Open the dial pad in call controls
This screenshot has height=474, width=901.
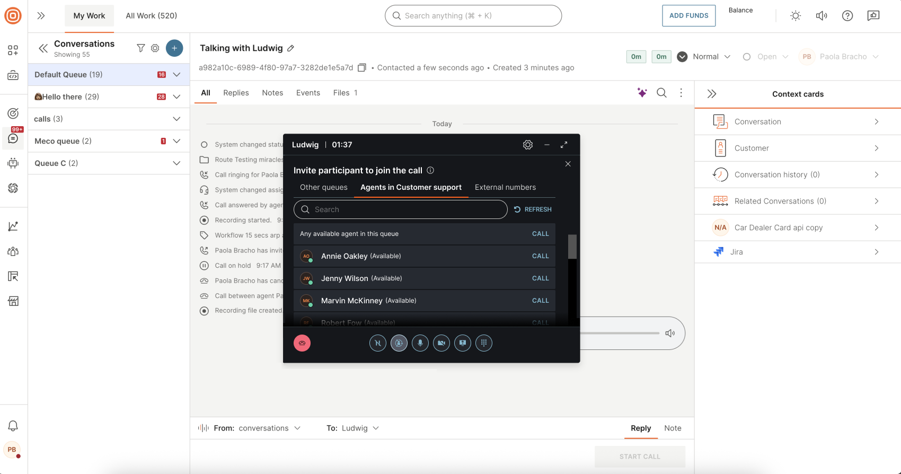[x=484, y=343]
